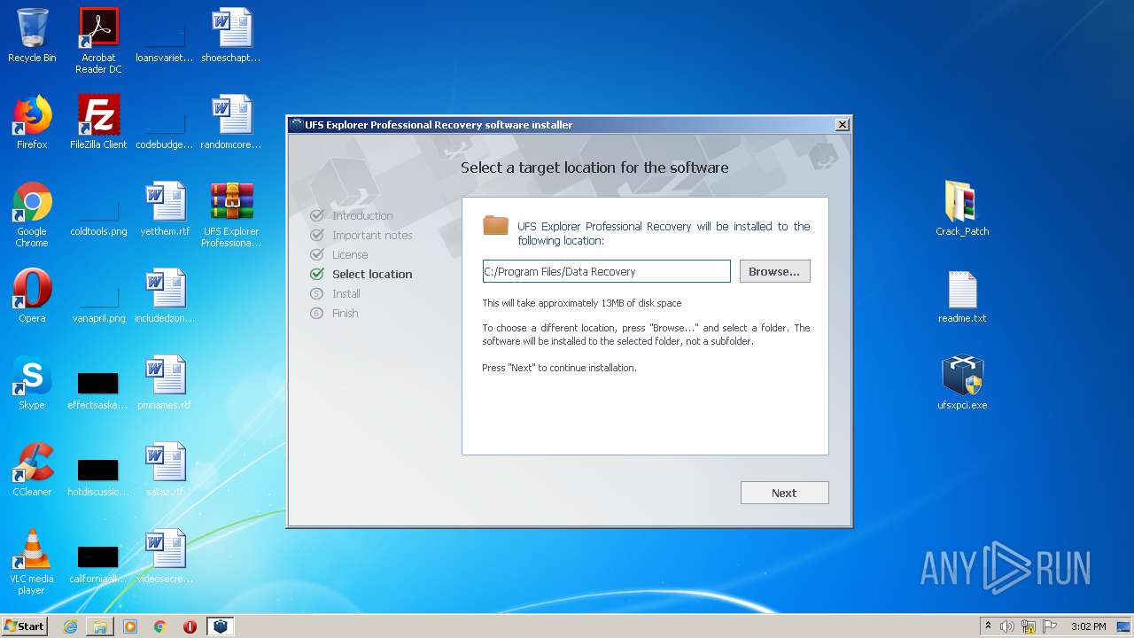Open Action Center flag icon

tap(1050, 626)
